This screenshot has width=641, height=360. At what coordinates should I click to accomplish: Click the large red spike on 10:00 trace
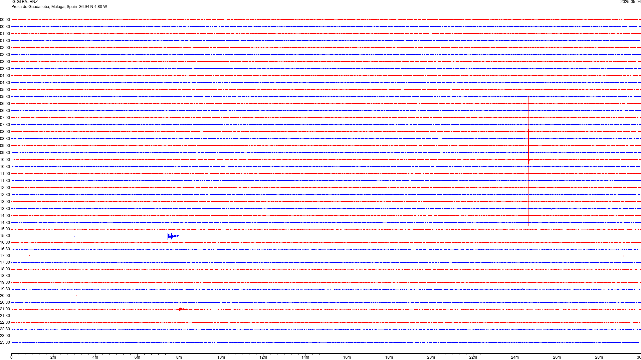528,160
